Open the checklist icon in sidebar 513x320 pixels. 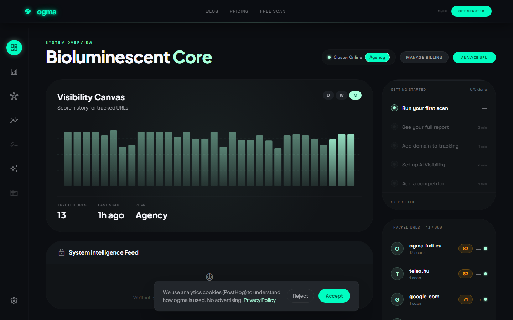coord(14,144)
